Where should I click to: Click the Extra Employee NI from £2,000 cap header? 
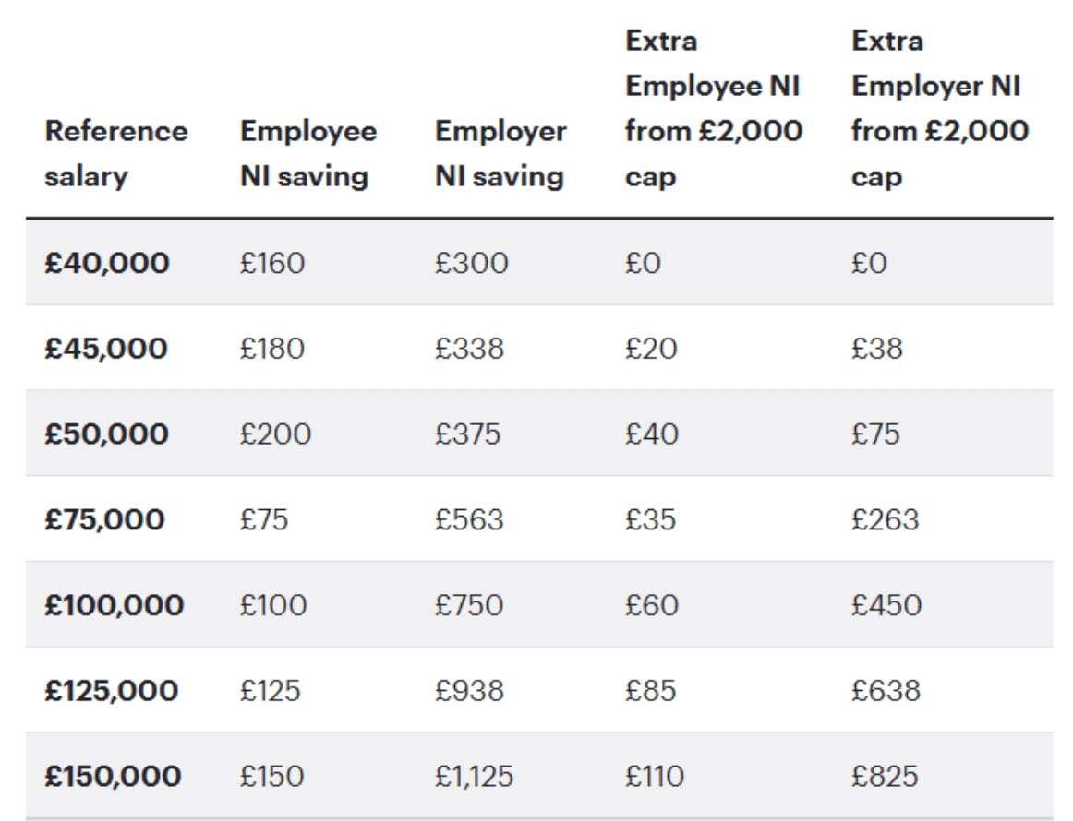pyautogui.click(x=713, y=109)
